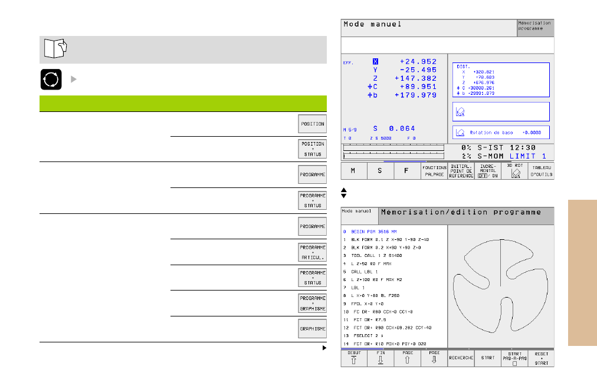Click the FIN soft key with down arrow

(x=380, y=358)
